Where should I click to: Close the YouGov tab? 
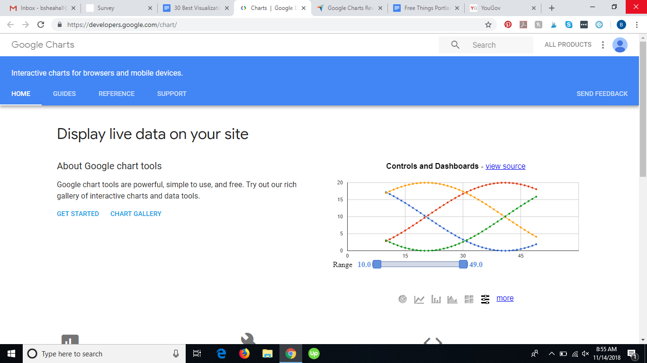[x=534, y=8]
